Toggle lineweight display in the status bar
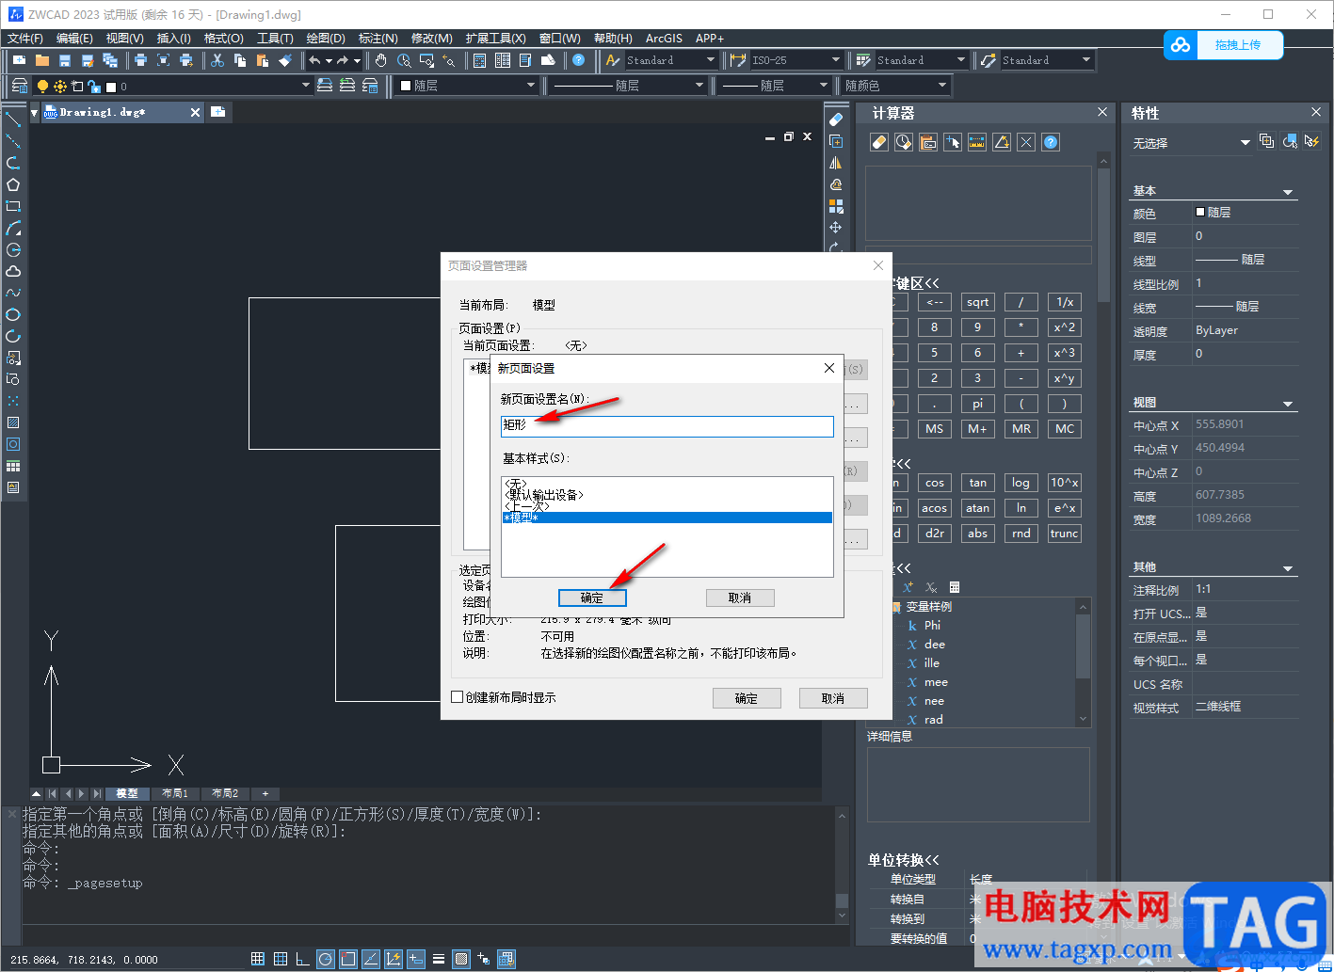Image resolution: width=1334 pixels, height=972 pixels. click(x=439, y=959)
